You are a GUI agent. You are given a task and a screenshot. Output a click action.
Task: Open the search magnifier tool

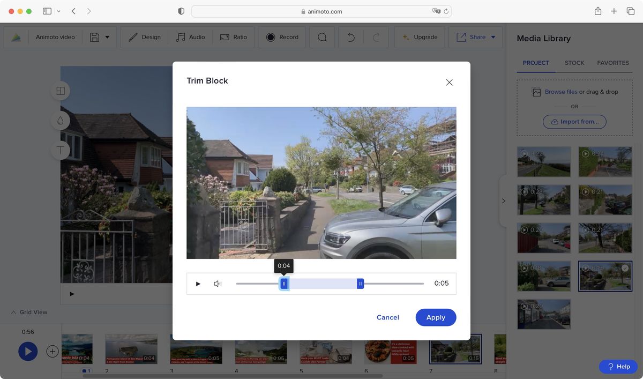322,37
